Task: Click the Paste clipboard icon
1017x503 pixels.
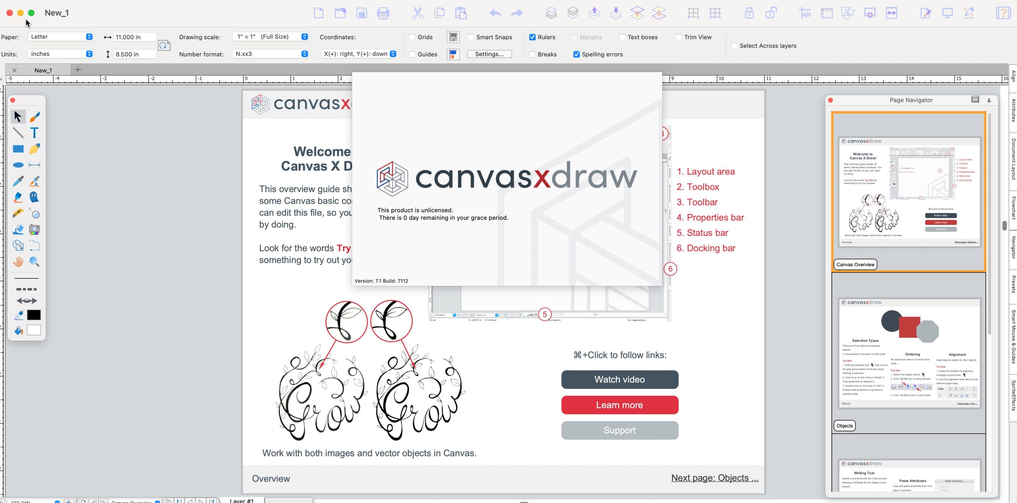Action: pyautogui.click(x=460, y=13)
